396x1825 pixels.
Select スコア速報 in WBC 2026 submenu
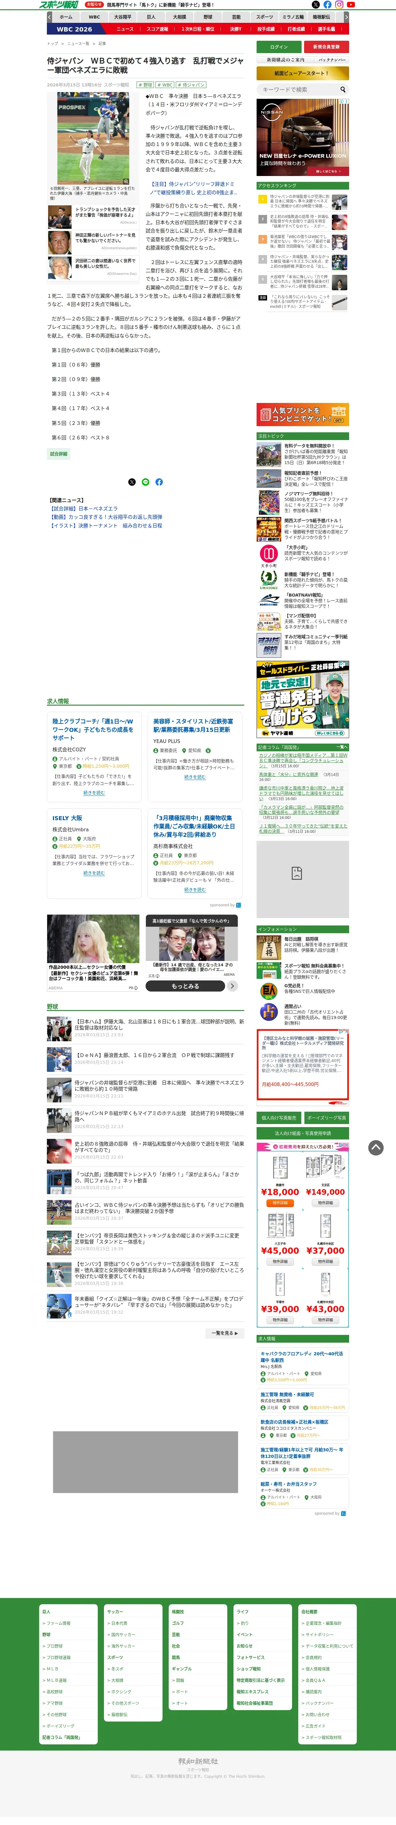click(157, 29)
